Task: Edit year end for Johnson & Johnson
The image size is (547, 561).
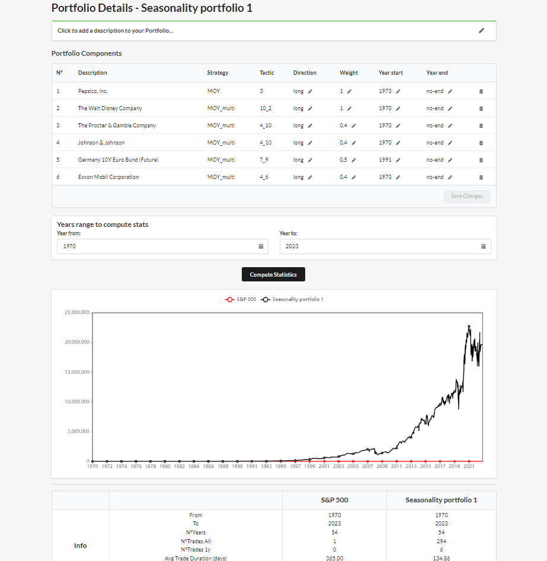Action: [x=450, y=143]
